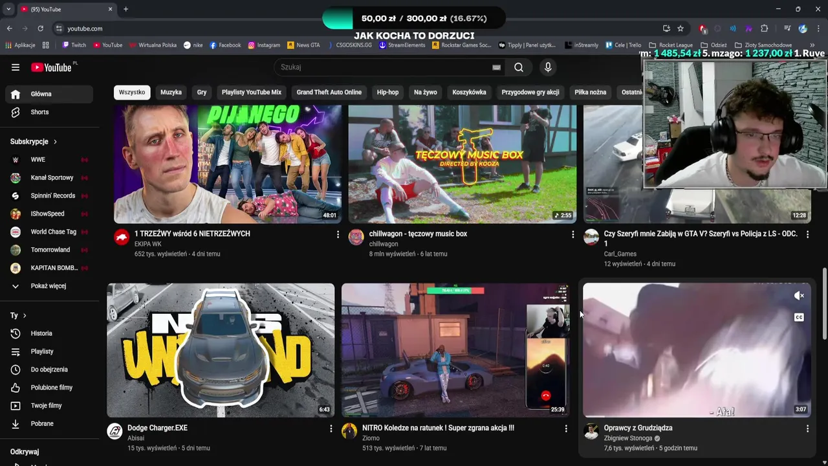828x466 pixels.
Task: Open Playlisty in sidebar
Action: pos(49,351)
